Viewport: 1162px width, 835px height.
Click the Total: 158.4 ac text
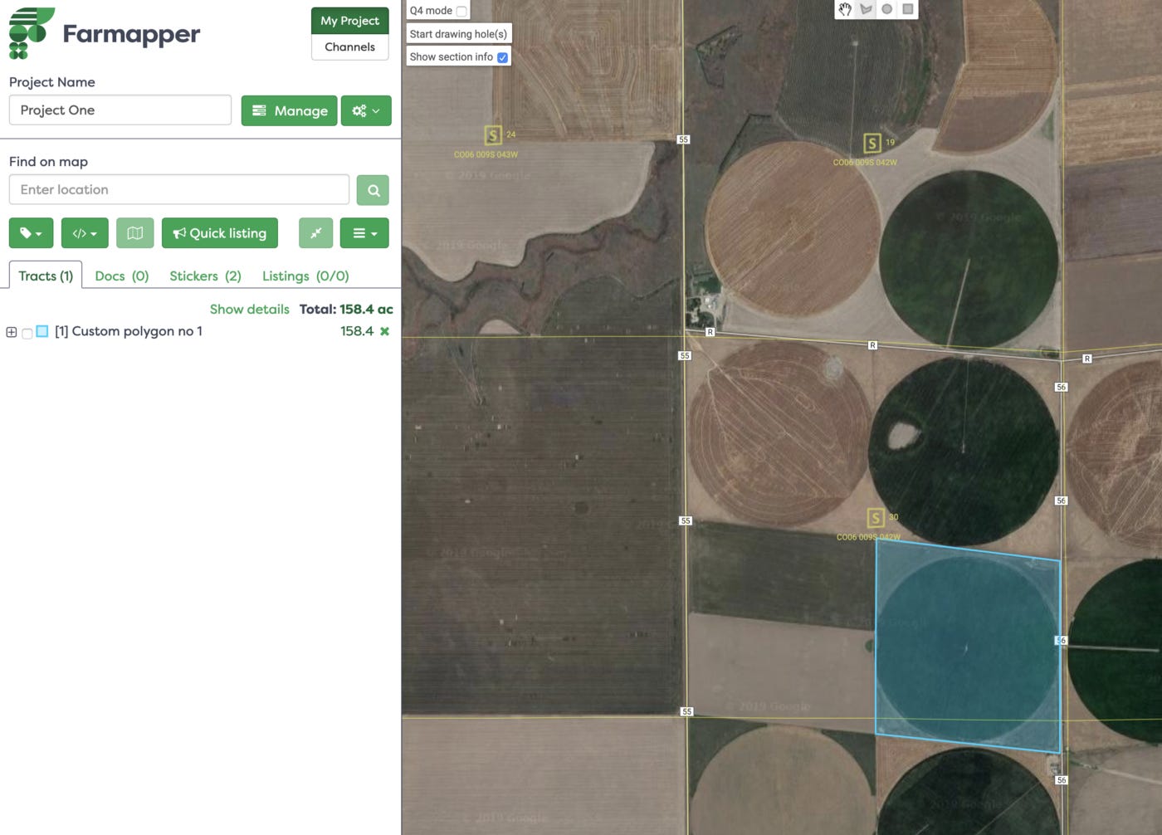point(346,309)
